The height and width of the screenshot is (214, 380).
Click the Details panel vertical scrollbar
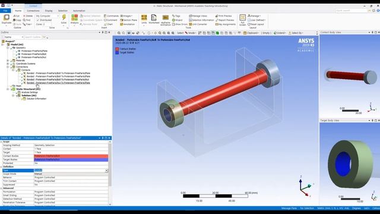[x=110, y=165]
